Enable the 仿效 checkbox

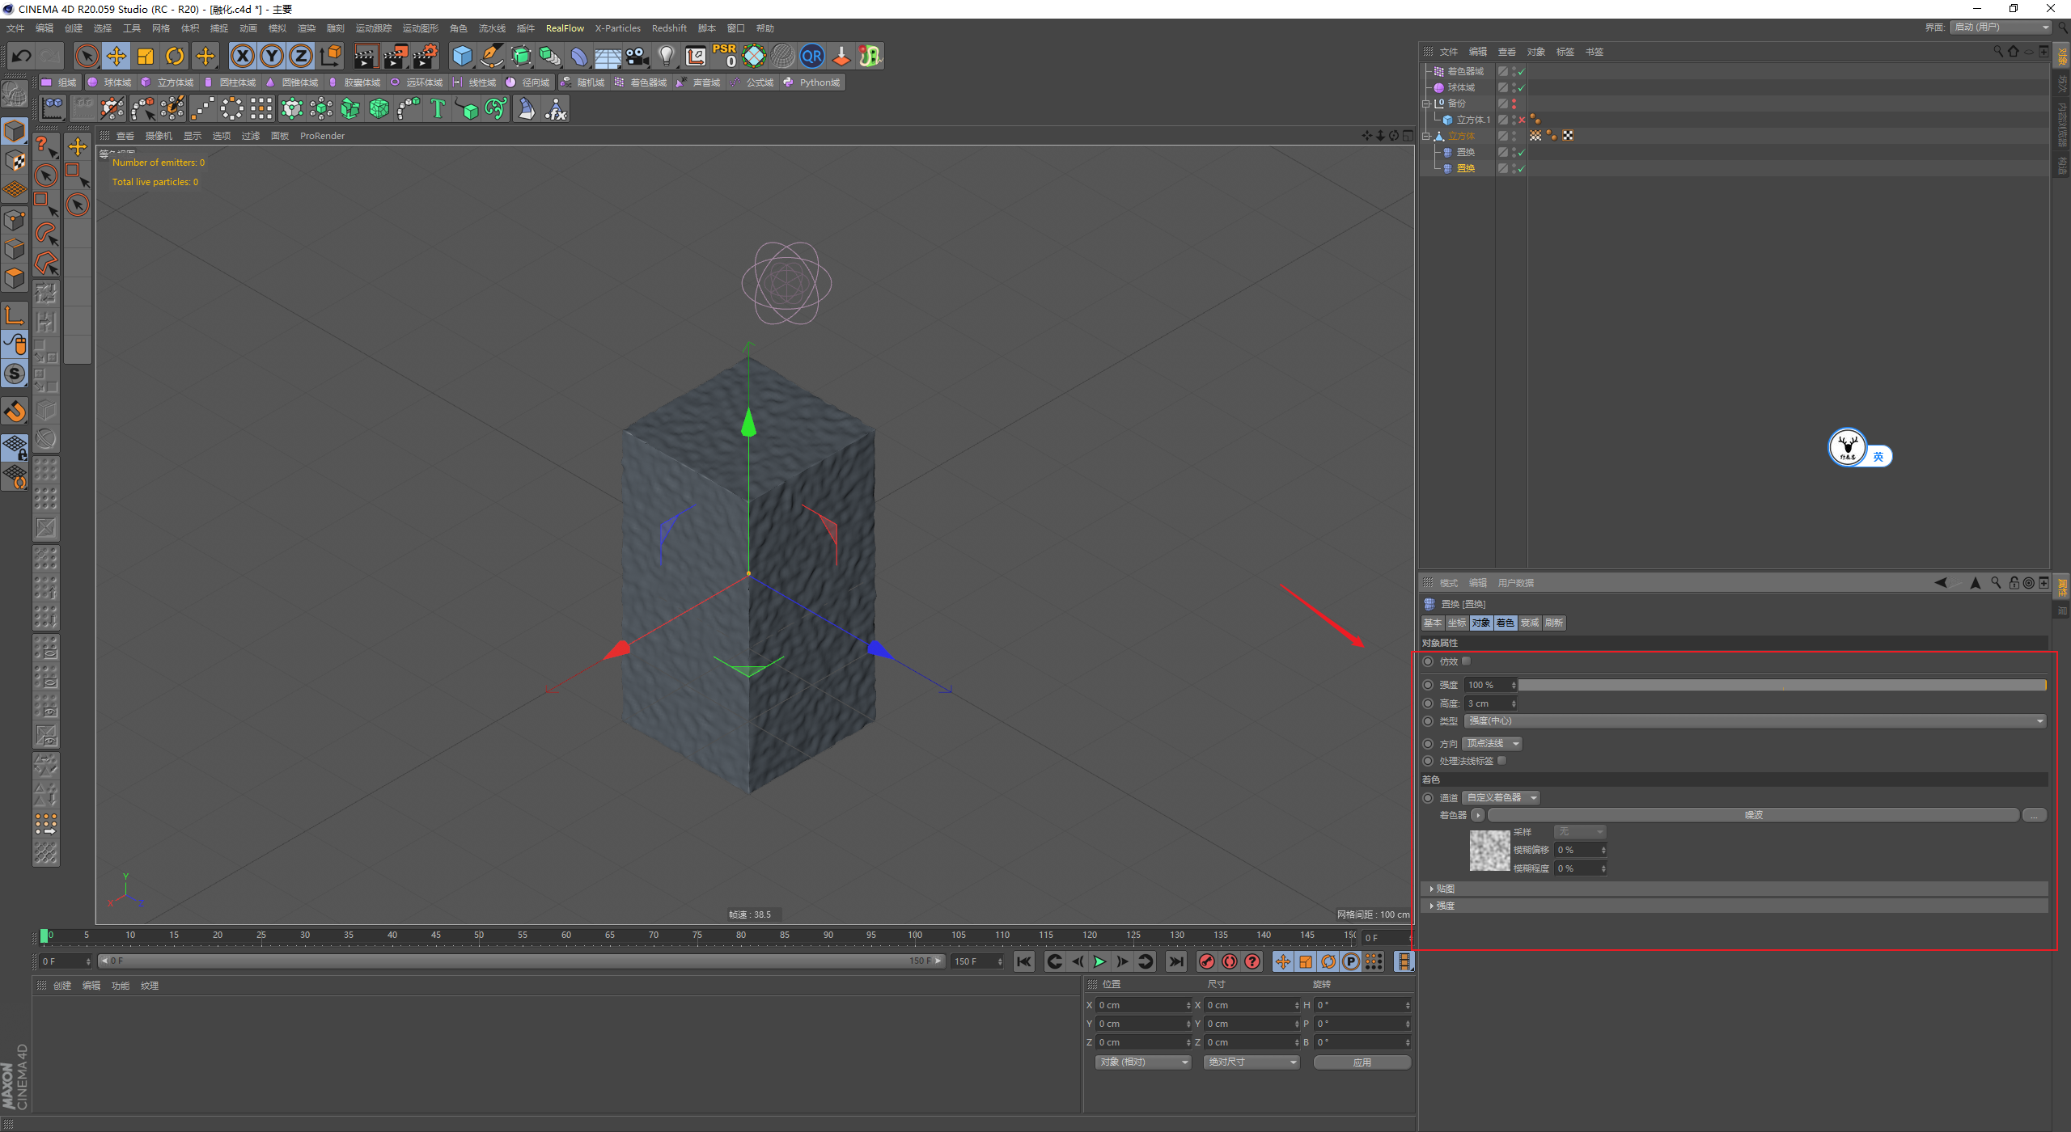(x=1466, y=661)
